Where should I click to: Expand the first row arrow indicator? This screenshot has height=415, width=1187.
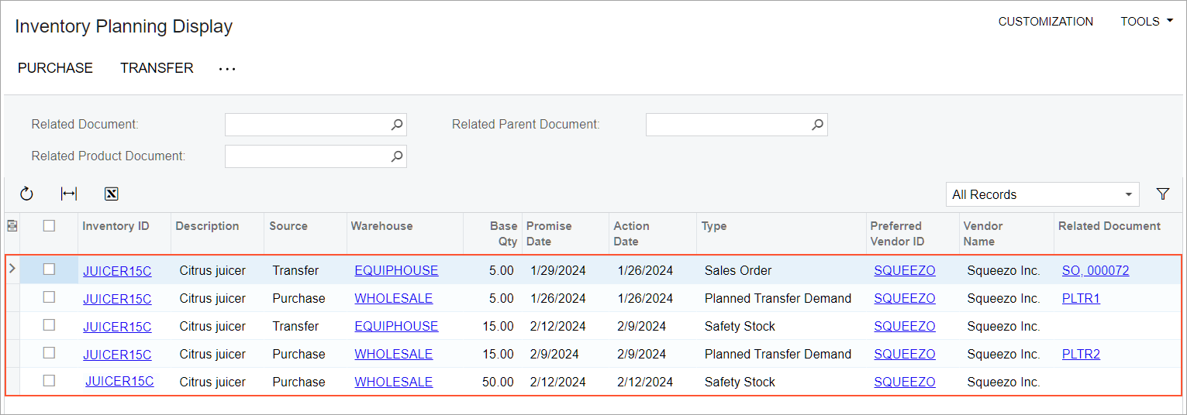(12, 269)
